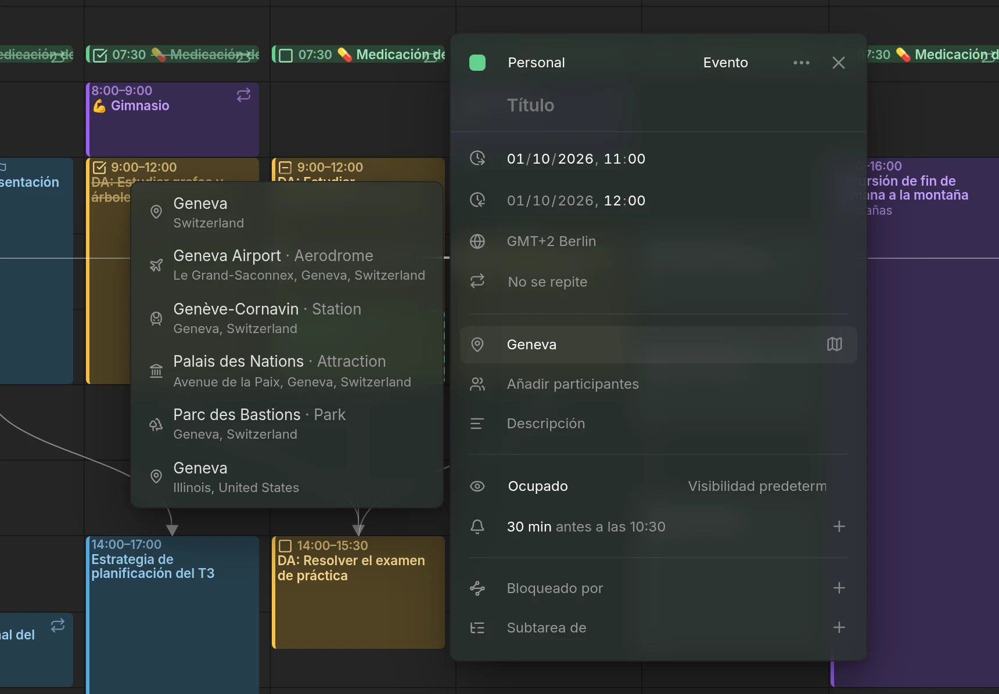999x694 pixels.
Task: Change the GMT+2 Berlin timezone selector
Action: point(551,241)
